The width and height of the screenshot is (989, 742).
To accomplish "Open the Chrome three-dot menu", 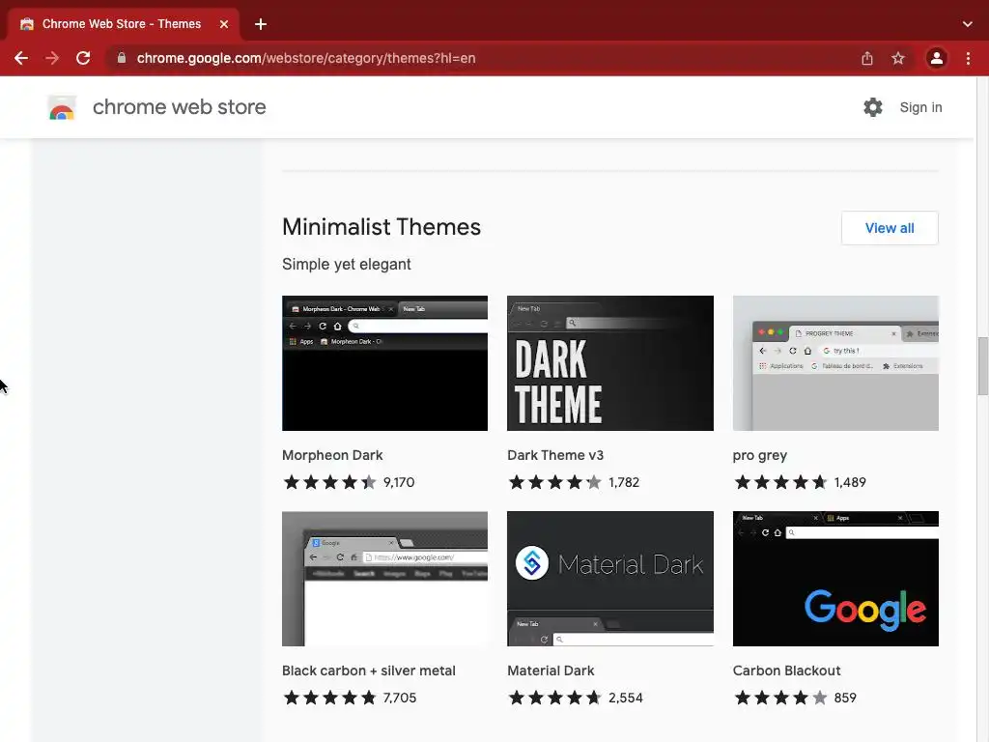I will [x=968, y=58].
